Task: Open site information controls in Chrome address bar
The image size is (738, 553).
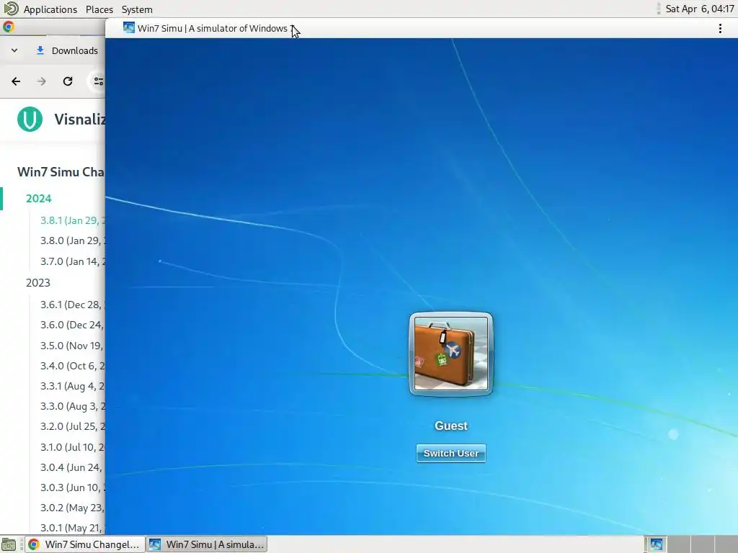Action: click(98, 81)
